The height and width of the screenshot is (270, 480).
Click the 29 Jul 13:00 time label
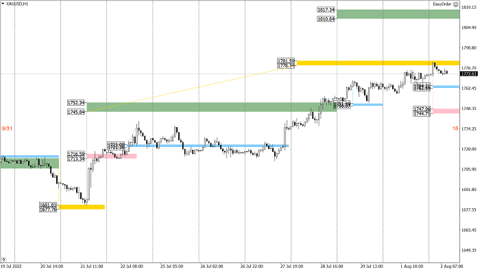click(372, 267)
